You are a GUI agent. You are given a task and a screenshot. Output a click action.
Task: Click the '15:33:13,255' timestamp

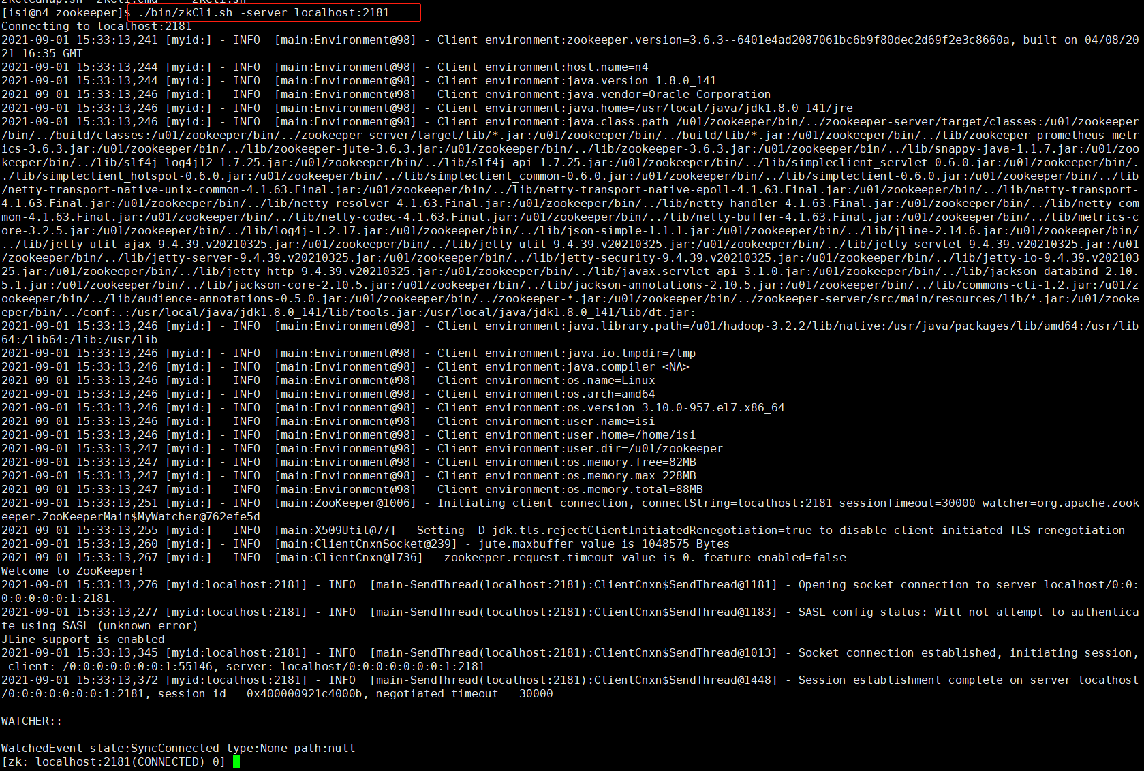[x=117, y=530]
